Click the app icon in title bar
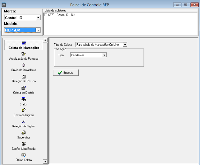 coord(3,4)
